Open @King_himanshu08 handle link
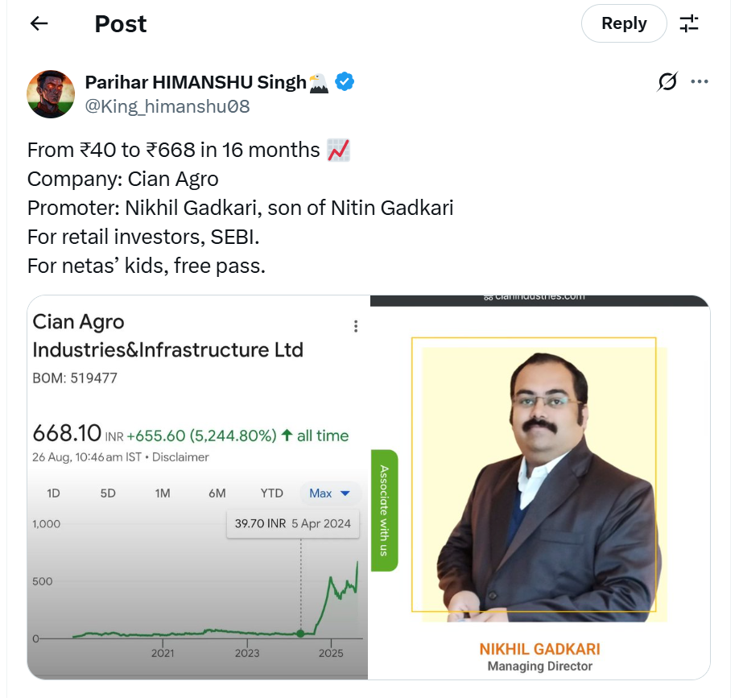Image resolution: width=739 pixels, height=698 pixels. pyautogui.click(x=167, y=106)
